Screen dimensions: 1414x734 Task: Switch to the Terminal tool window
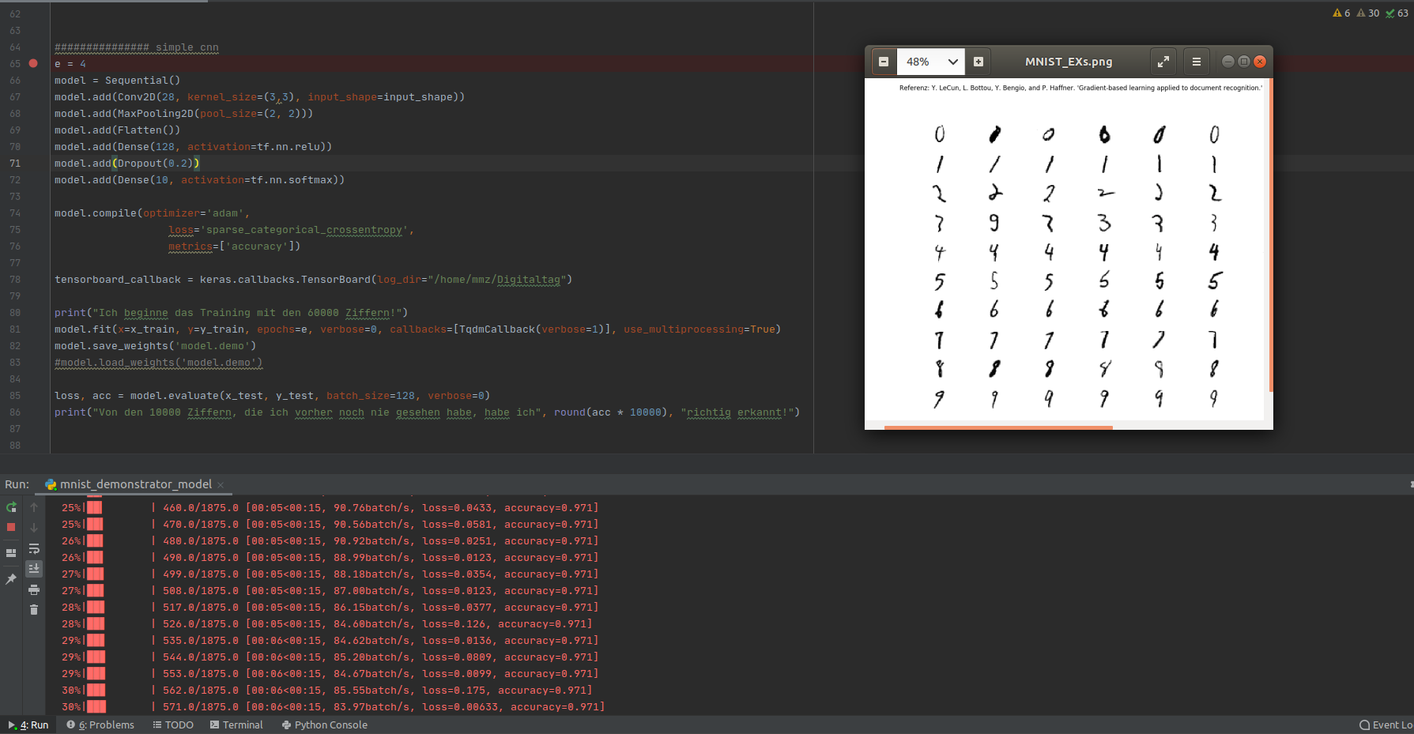click(236, 725)
